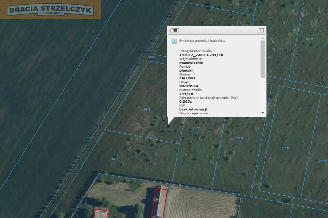Click the back-to-list icon in popup header
328x218 pixels.
174,30
